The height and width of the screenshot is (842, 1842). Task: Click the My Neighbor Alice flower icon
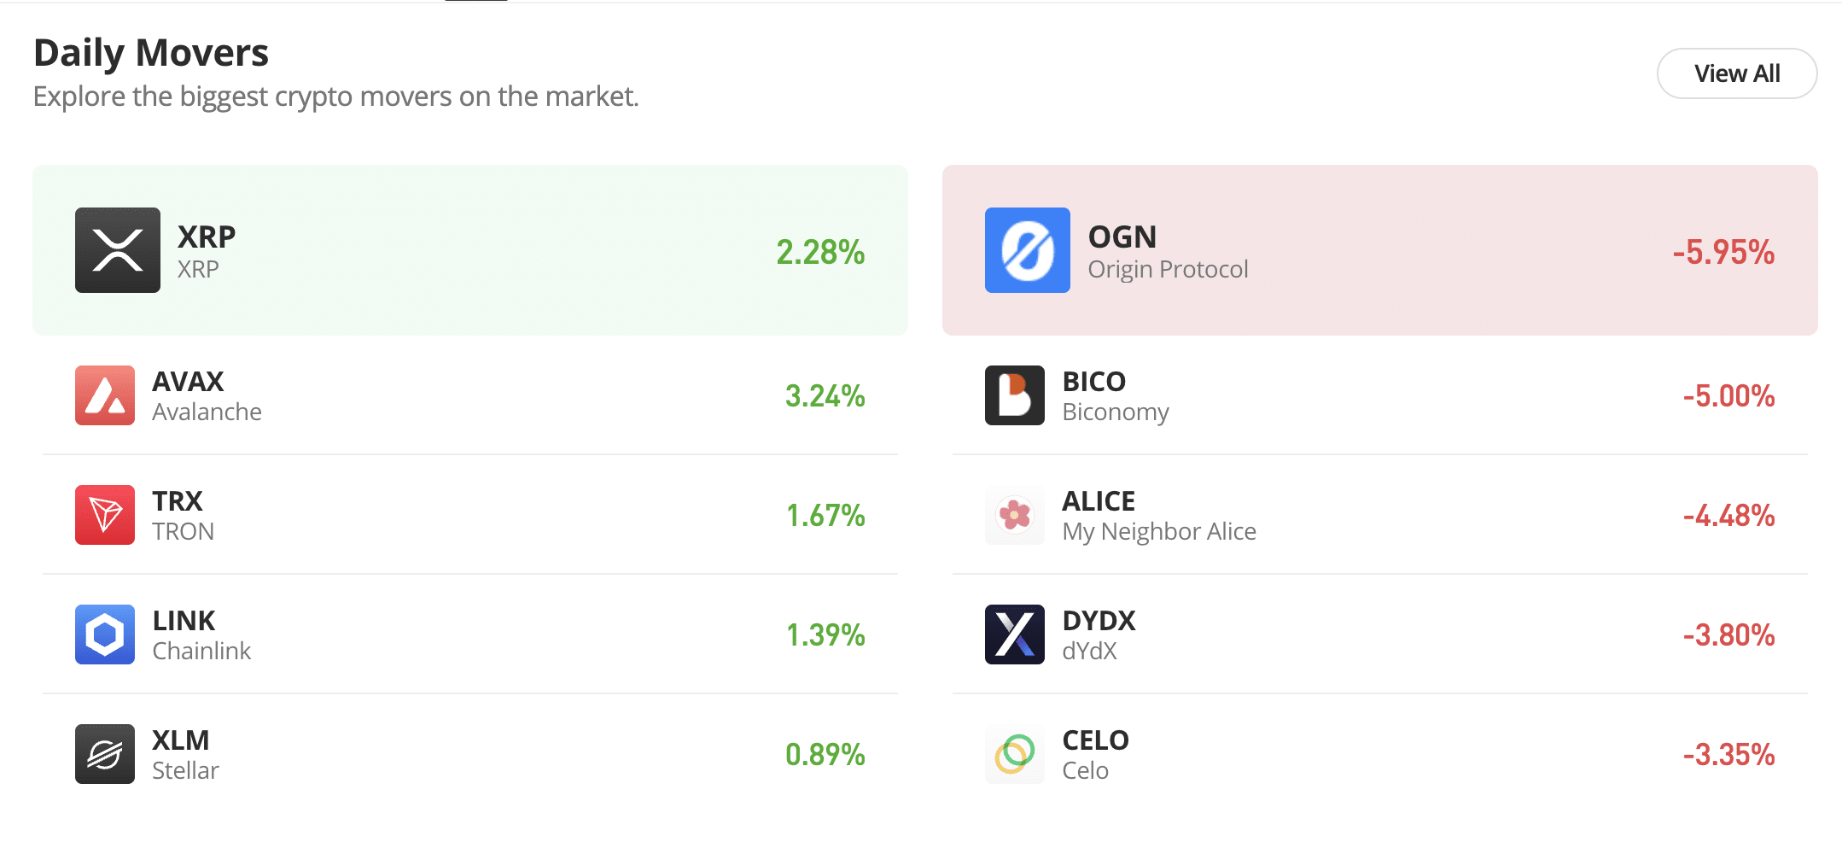[1015, 515]
